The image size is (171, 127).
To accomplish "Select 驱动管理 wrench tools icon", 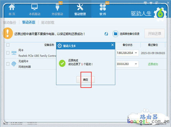I will (x=80, y=7).
